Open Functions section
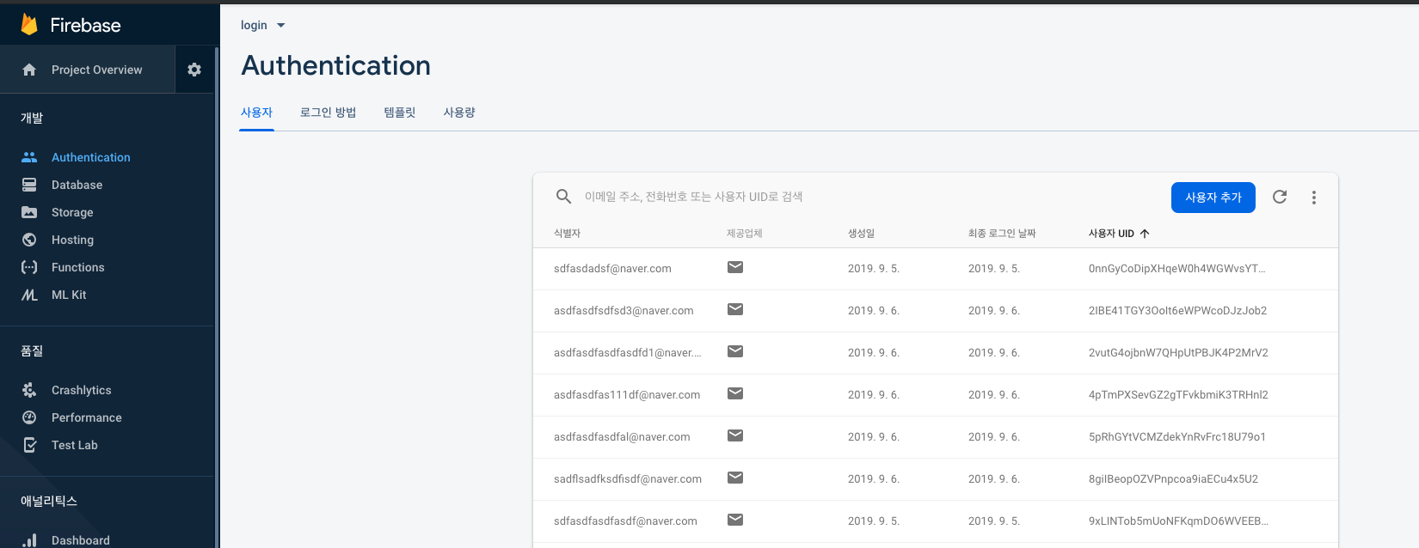 77,267
